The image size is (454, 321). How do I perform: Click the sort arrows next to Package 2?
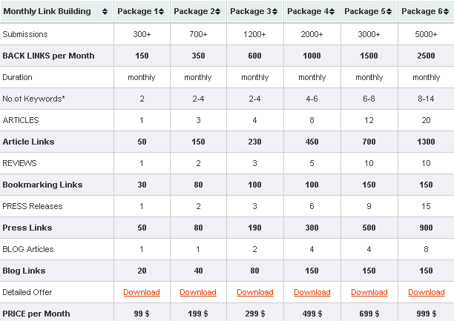coord(219,12)
